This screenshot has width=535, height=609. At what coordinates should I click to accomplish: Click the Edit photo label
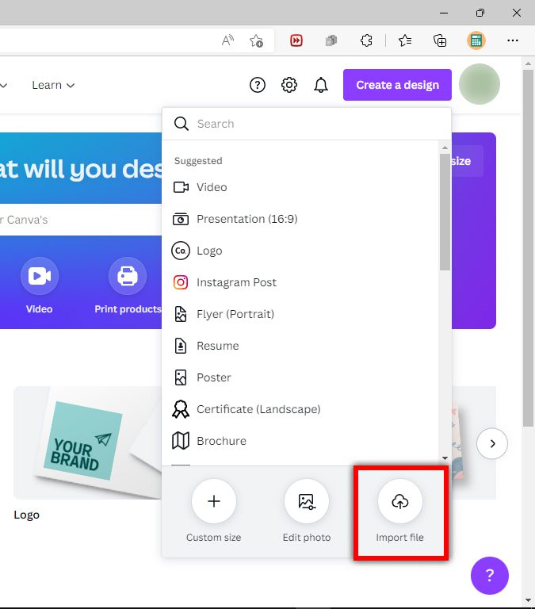(x=306, y=537)
